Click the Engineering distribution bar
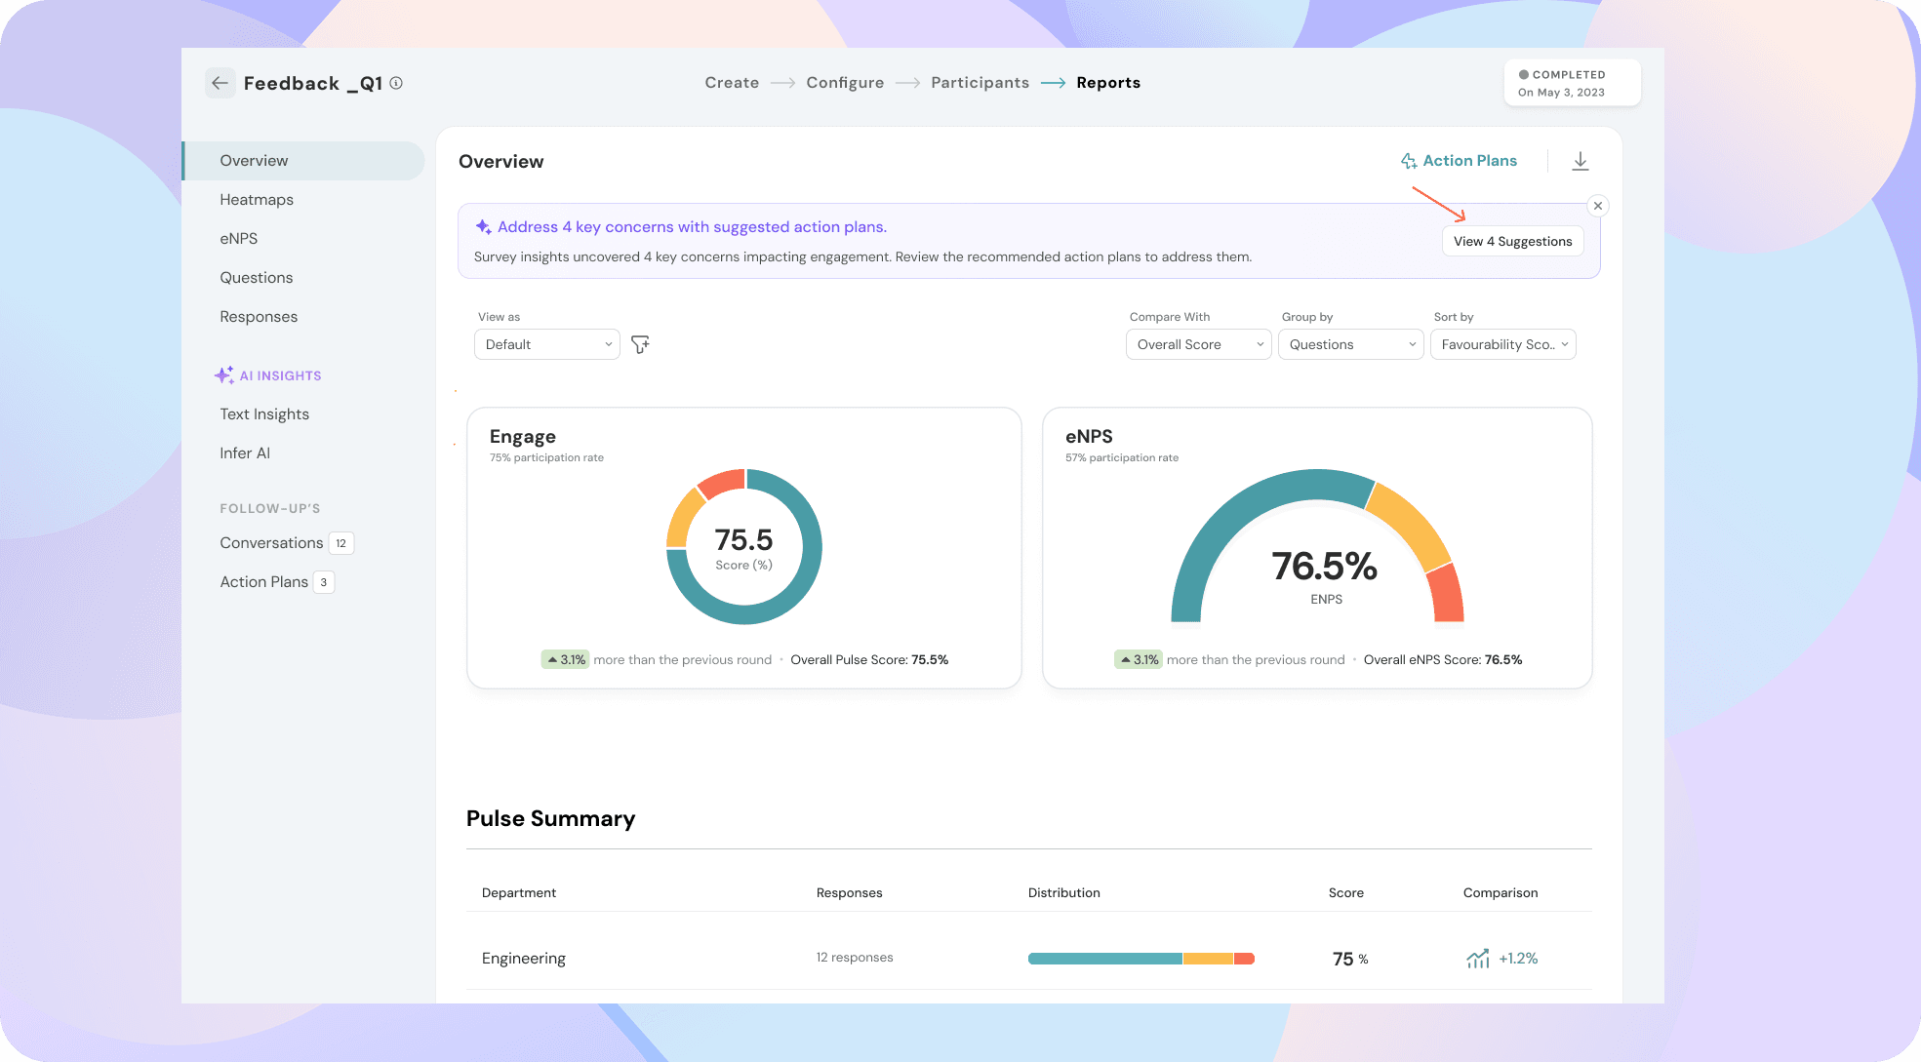Screen dimensions: 1921x1062 pos(1141,959)
